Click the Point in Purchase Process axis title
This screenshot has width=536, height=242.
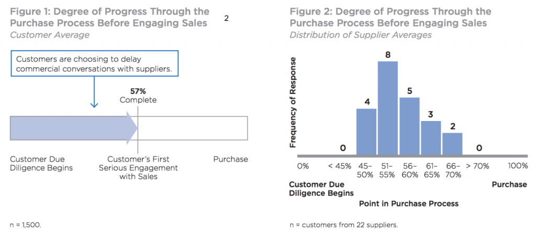(408, 203)
